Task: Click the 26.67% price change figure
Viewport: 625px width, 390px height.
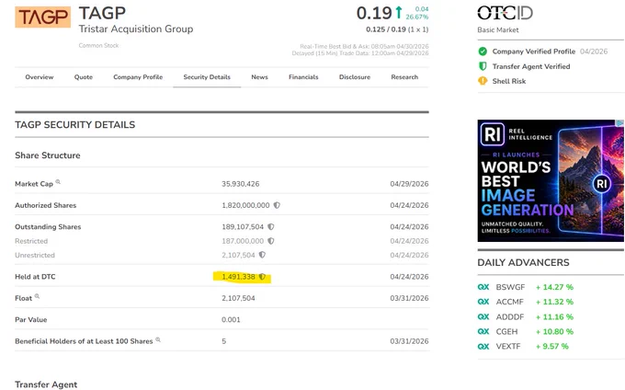Action: pos(417,17)
